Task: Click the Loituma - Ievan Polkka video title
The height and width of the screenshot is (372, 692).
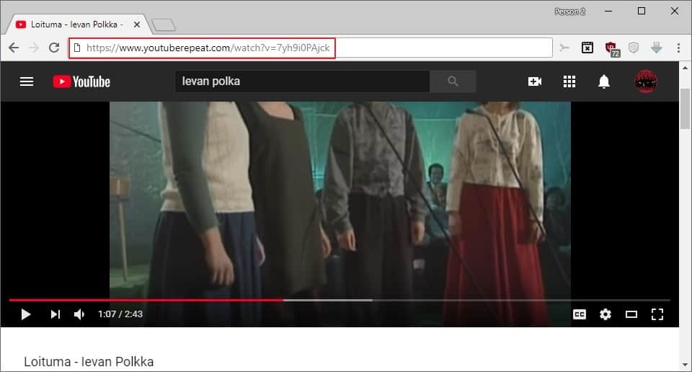Action: [x=89, y=362]
